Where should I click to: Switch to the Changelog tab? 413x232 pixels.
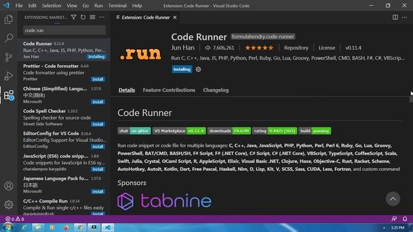(216, 90)
